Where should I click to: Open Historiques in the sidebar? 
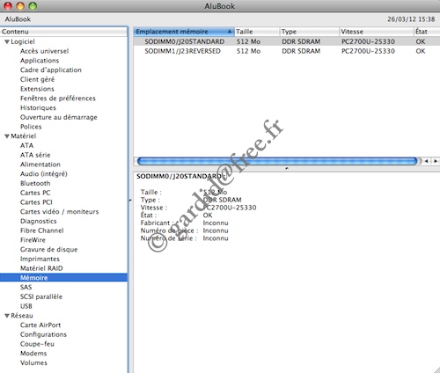pos(38,108)
